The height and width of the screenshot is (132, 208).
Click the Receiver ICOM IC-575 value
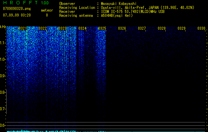pos(133,12)
